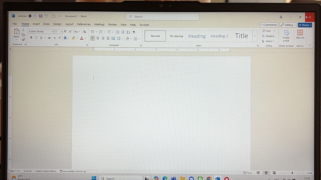The height and width of the screenshot is (180, 321).
Task: Open the Insert ribbon tab
Action: pos(36,24)
